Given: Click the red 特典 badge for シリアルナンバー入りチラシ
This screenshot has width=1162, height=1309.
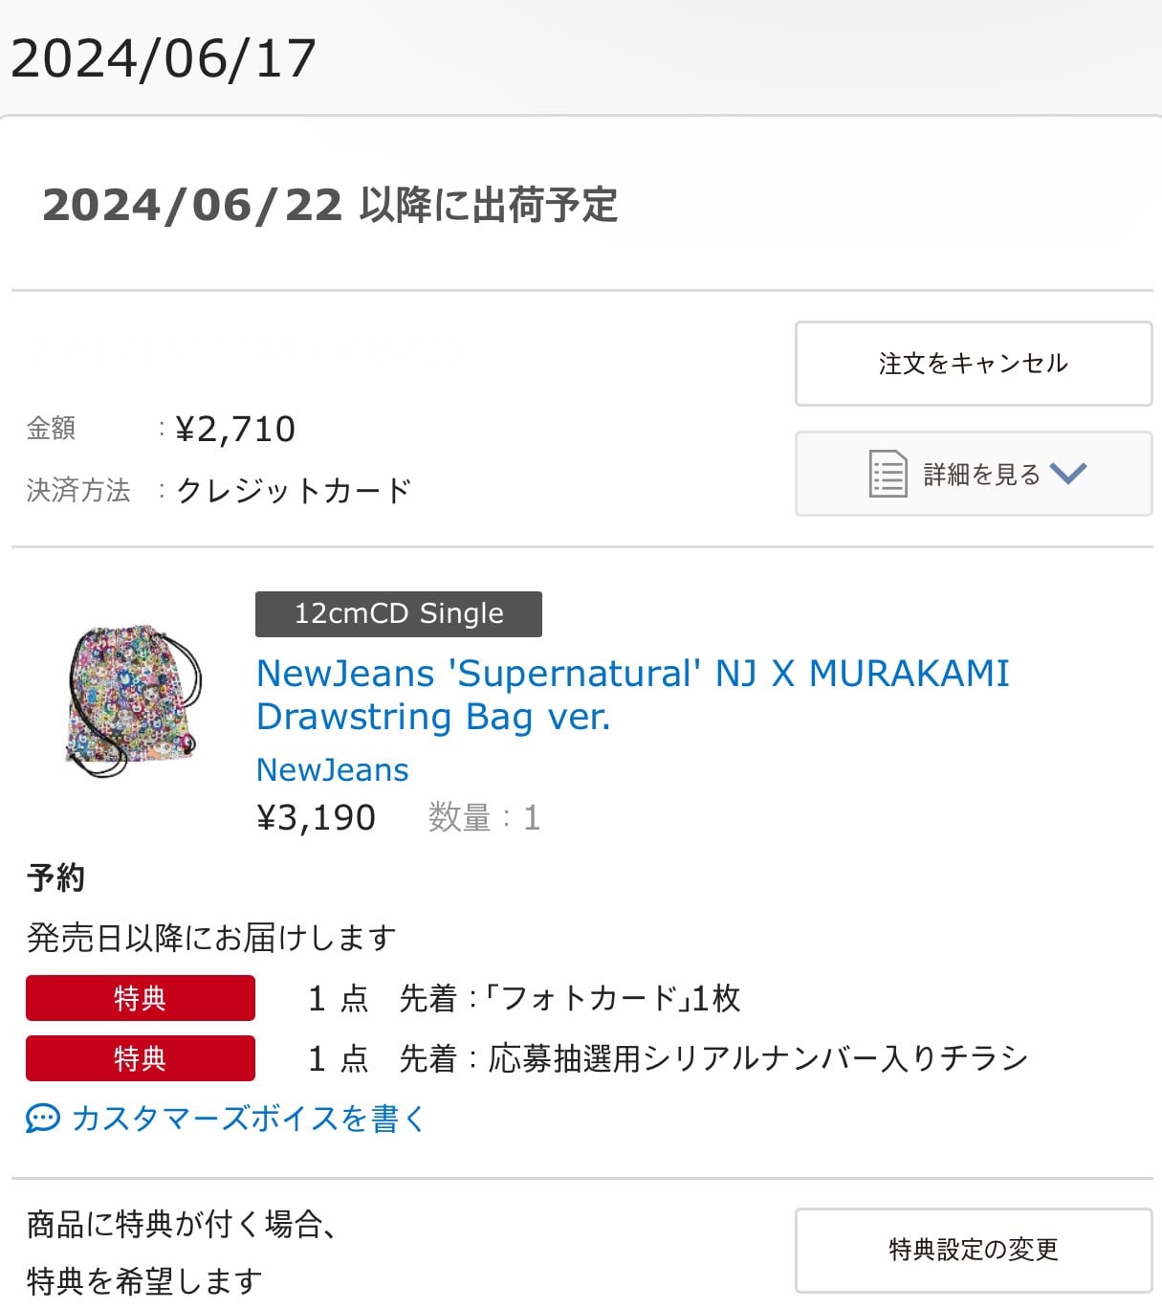Looking at the screenshot, I should point(141,1058).
